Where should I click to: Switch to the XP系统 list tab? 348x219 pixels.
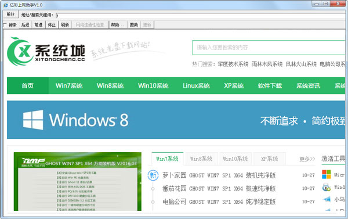click(x=270, y=159)
